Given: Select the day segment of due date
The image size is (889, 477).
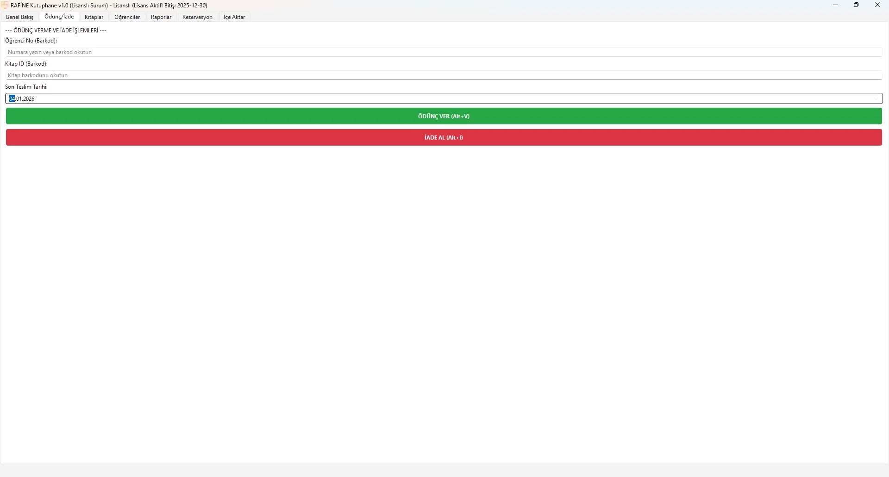Looking at the screenshot, I should click(x=12, y=99).
